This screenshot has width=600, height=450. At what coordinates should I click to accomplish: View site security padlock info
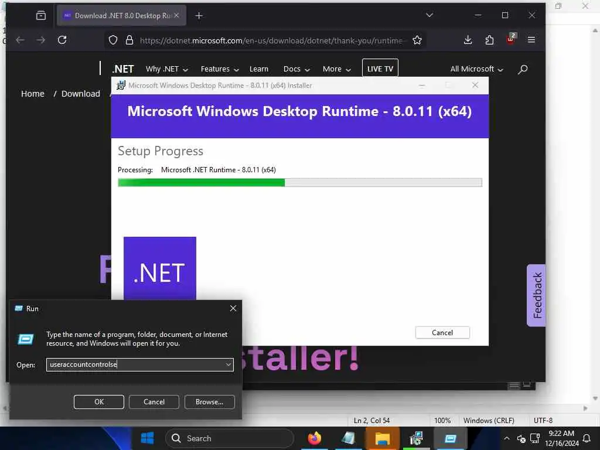pyautogui.click(x=129, y=40)
